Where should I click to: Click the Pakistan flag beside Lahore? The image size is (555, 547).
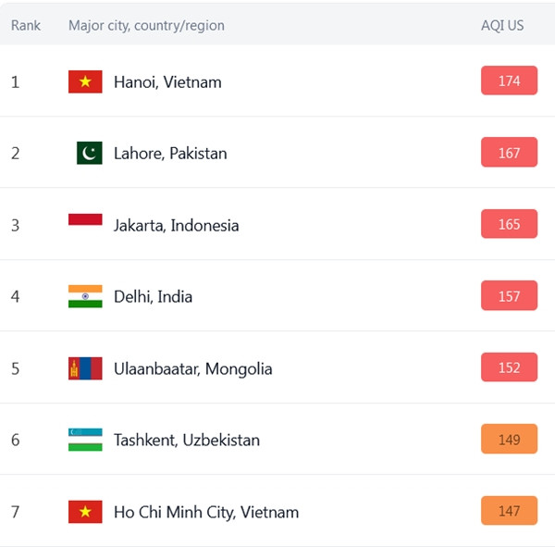[x=89, y=153]
